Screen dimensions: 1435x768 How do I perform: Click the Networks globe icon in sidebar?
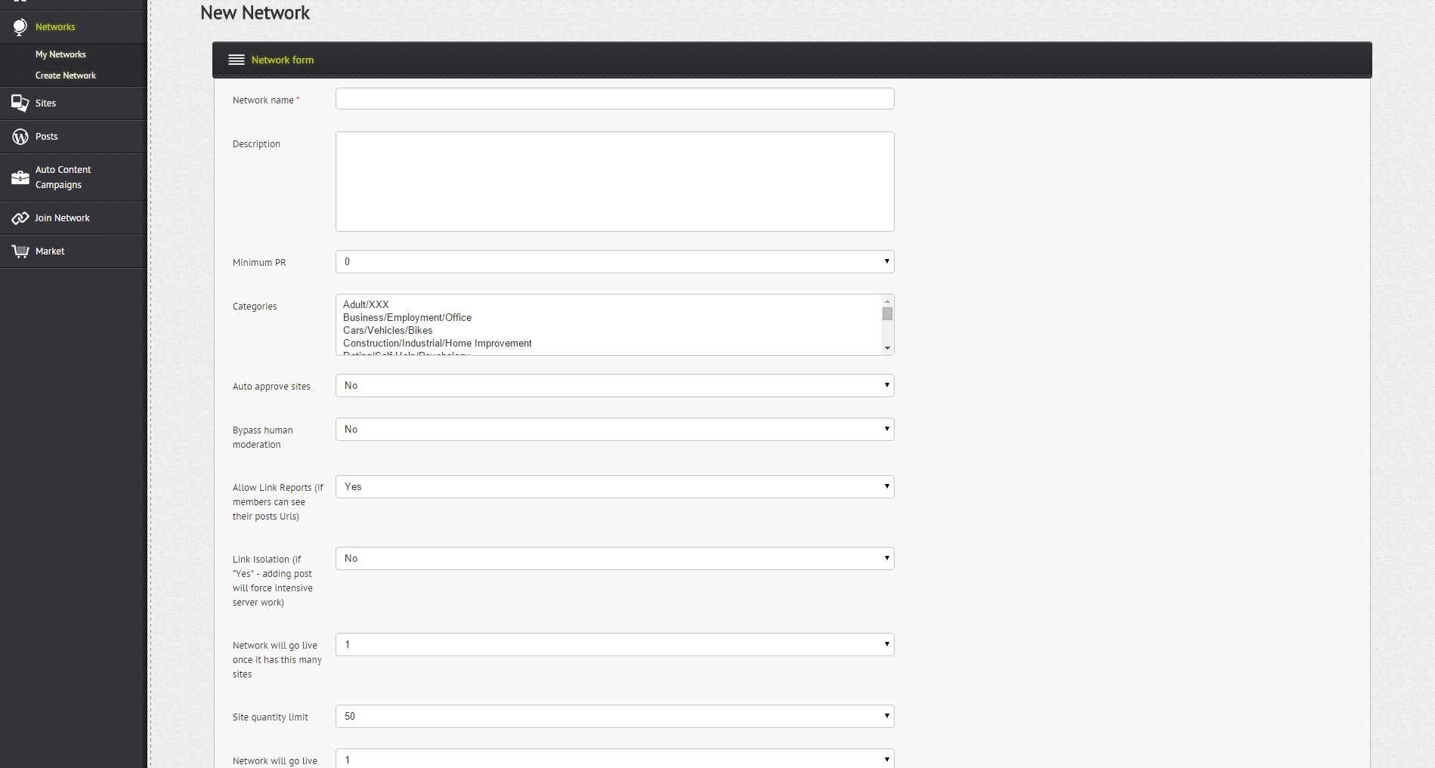pos(20,27)
